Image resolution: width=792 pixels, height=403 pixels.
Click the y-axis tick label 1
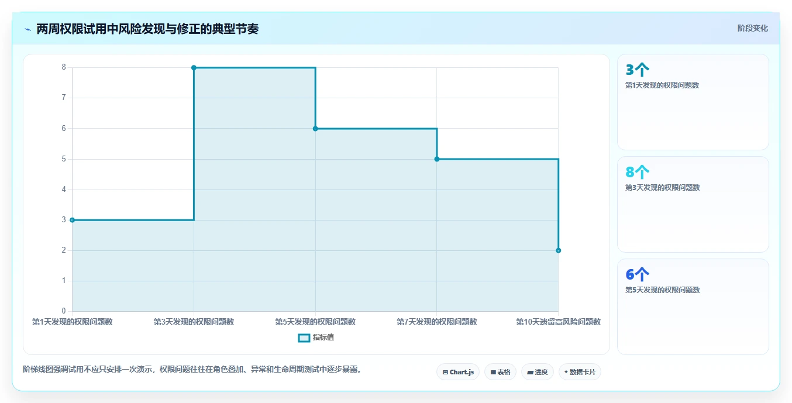[64, 281]
